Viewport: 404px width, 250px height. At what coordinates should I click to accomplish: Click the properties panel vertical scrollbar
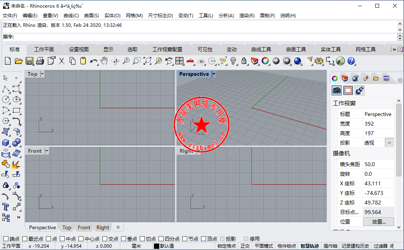point(399,141)
